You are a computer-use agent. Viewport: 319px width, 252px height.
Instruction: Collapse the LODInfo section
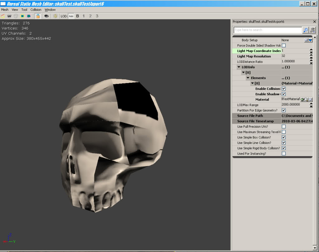[239, 67]
